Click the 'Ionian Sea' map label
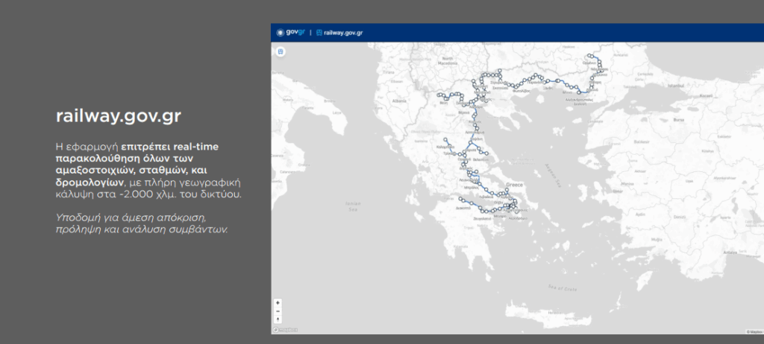764x344 pixels. point(354,207)
